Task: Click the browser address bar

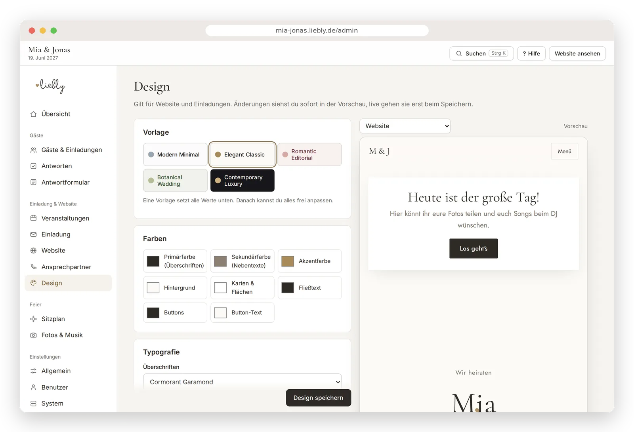Action: pos(317,30)
